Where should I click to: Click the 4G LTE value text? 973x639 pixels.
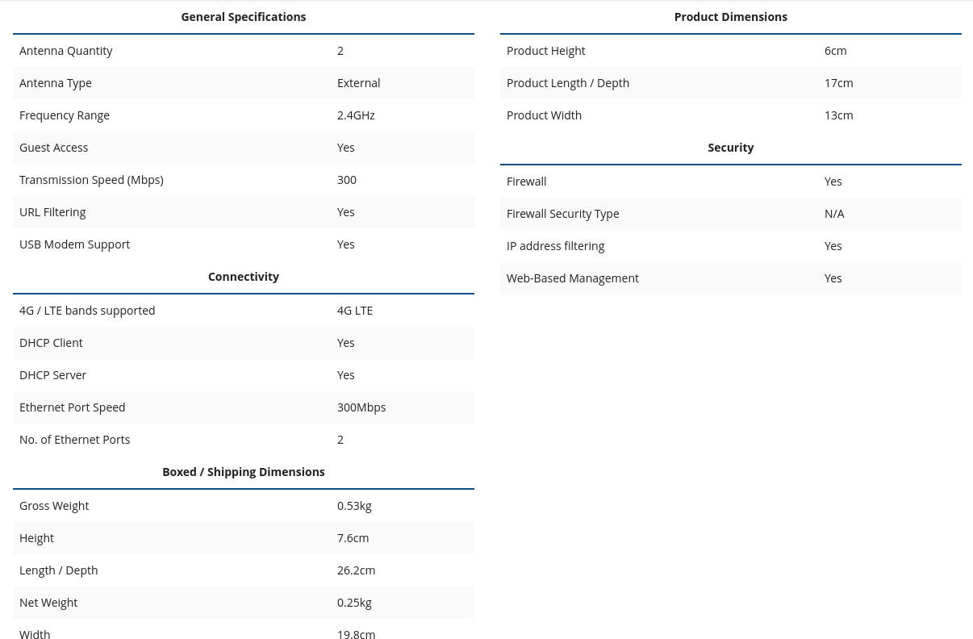pyautogui.click(x=355, y=311)
